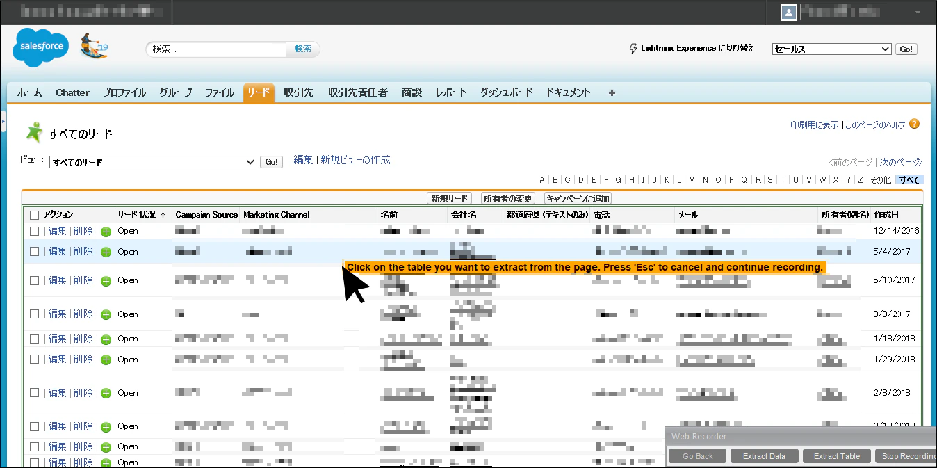The height and width of the screenshot is (468, 937).
Task: Click 編集 link in 5/10/2017 row
Action: [x=57, y=280]
